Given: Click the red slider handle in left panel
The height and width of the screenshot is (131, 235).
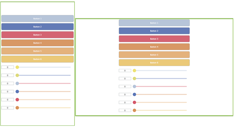Looking at the screenshot, I should pos(17,100).
